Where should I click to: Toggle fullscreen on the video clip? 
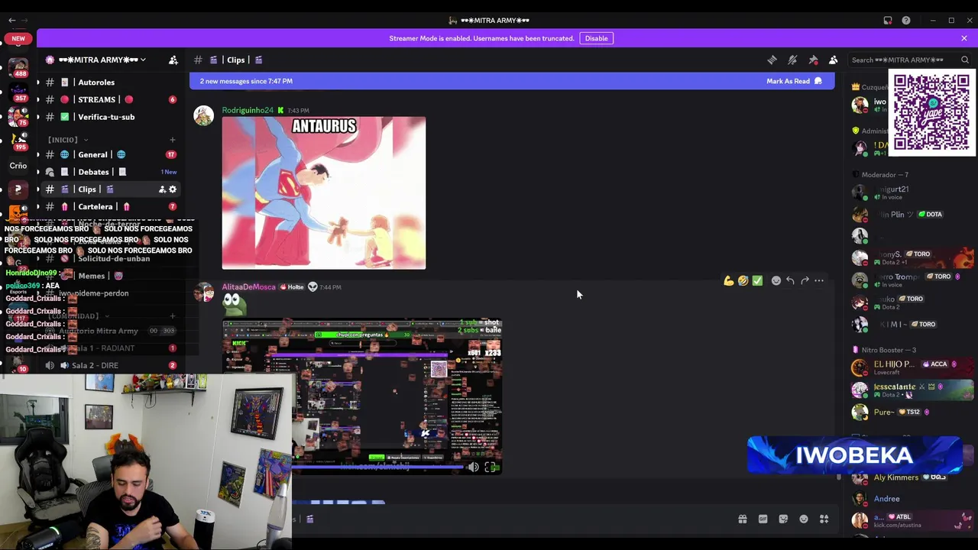[x=491, y=467]
